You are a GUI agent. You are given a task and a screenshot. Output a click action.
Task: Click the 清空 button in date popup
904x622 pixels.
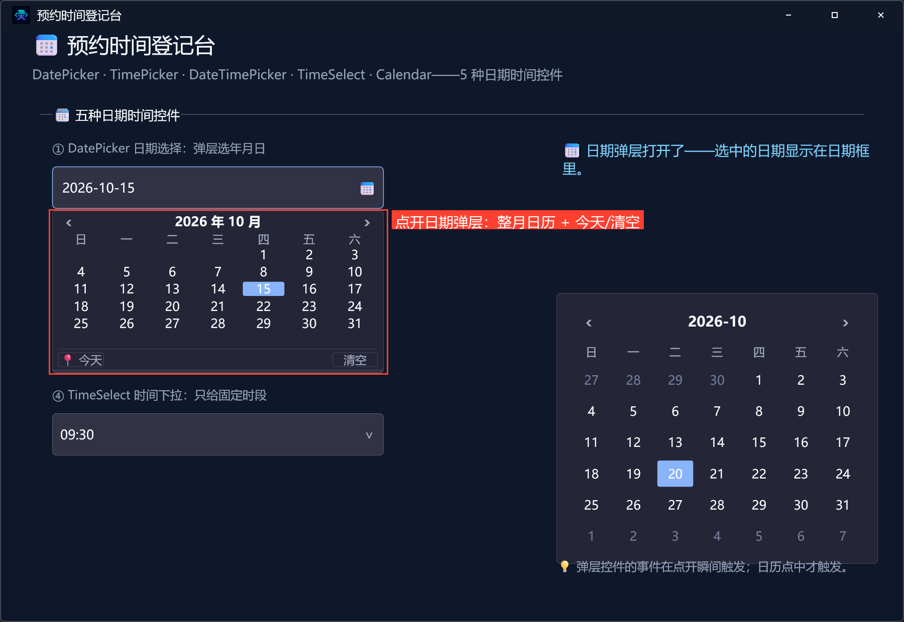point(355,360)
